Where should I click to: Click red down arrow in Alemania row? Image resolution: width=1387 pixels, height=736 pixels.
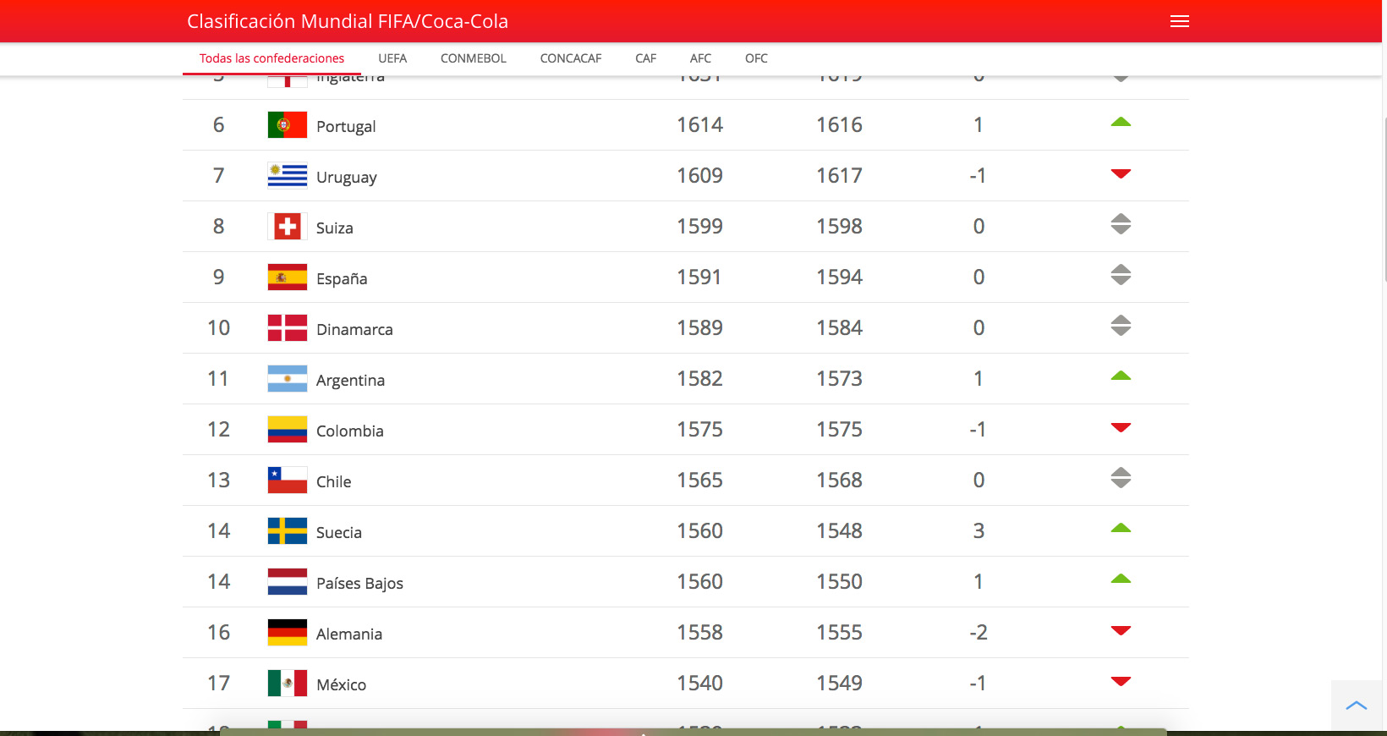[1121, 630]
